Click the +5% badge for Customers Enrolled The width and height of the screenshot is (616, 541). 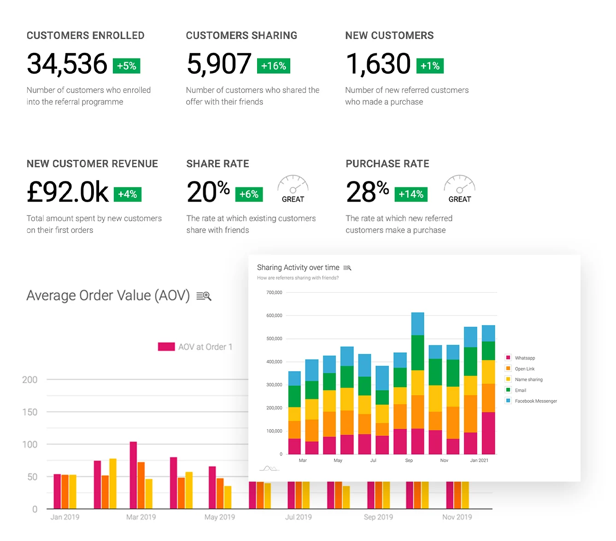coord(127,66)
